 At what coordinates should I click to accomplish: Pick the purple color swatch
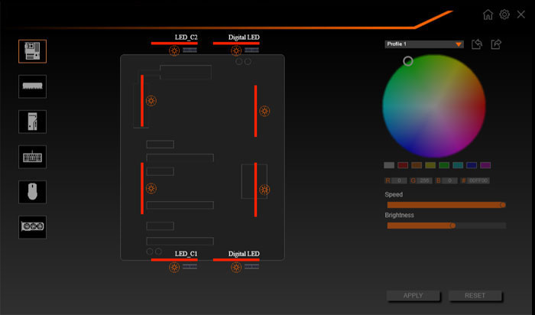tap(485, 165)
